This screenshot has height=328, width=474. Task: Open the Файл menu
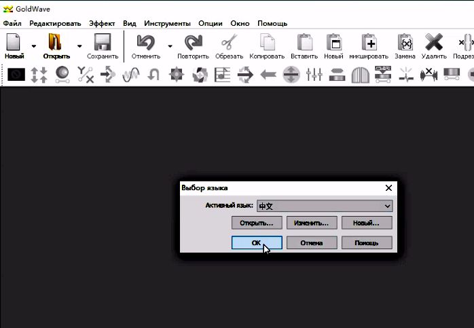tap(12, 23)
